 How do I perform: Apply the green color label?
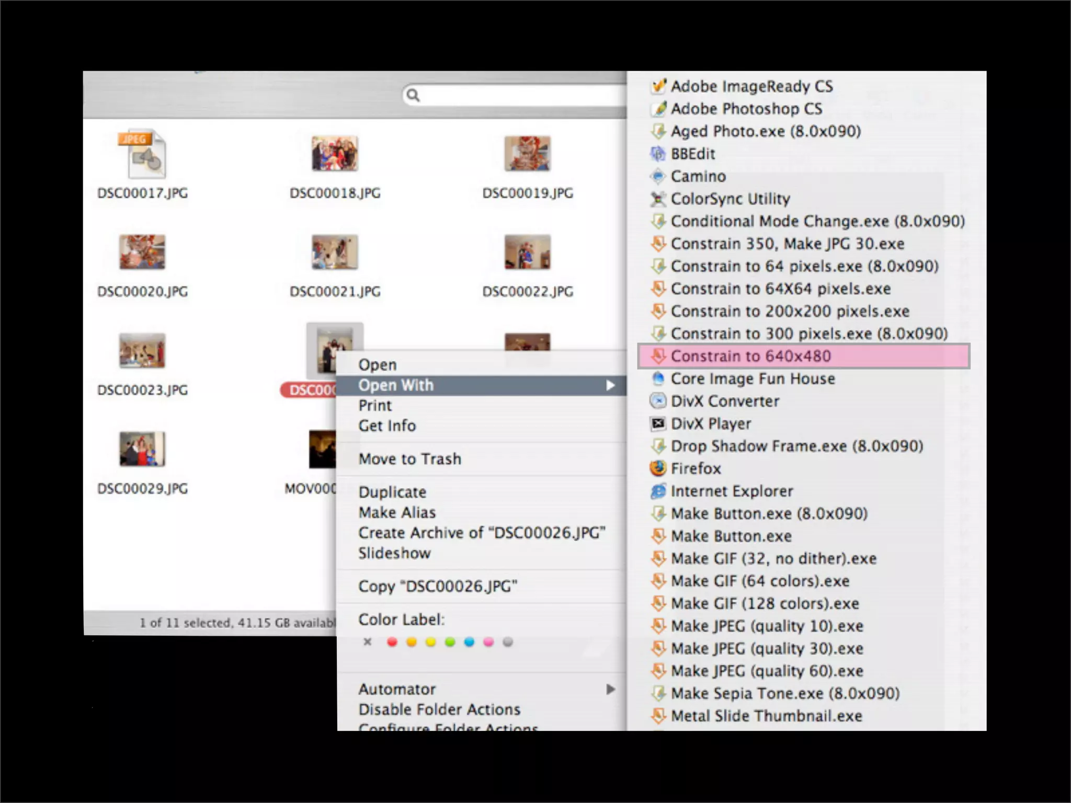point(450,642)
